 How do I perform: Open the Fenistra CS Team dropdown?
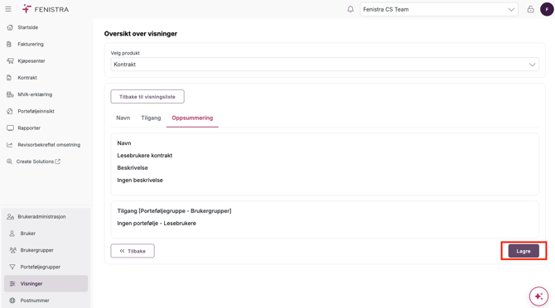439,10
